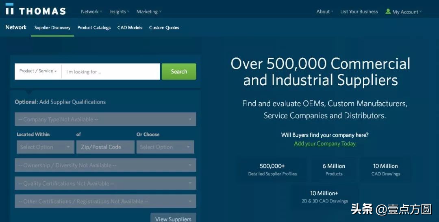Open the Marketing menu

(x=149, y=11)
